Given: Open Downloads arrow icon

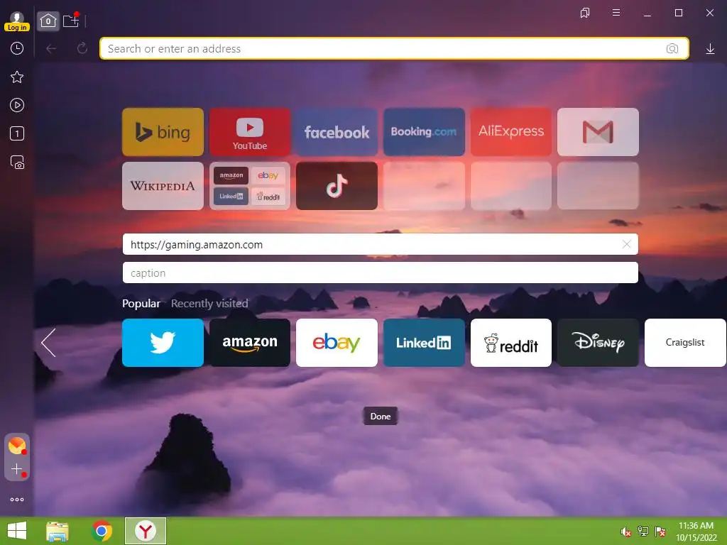Looking at the screenshot, I should [x=710, y=49].
